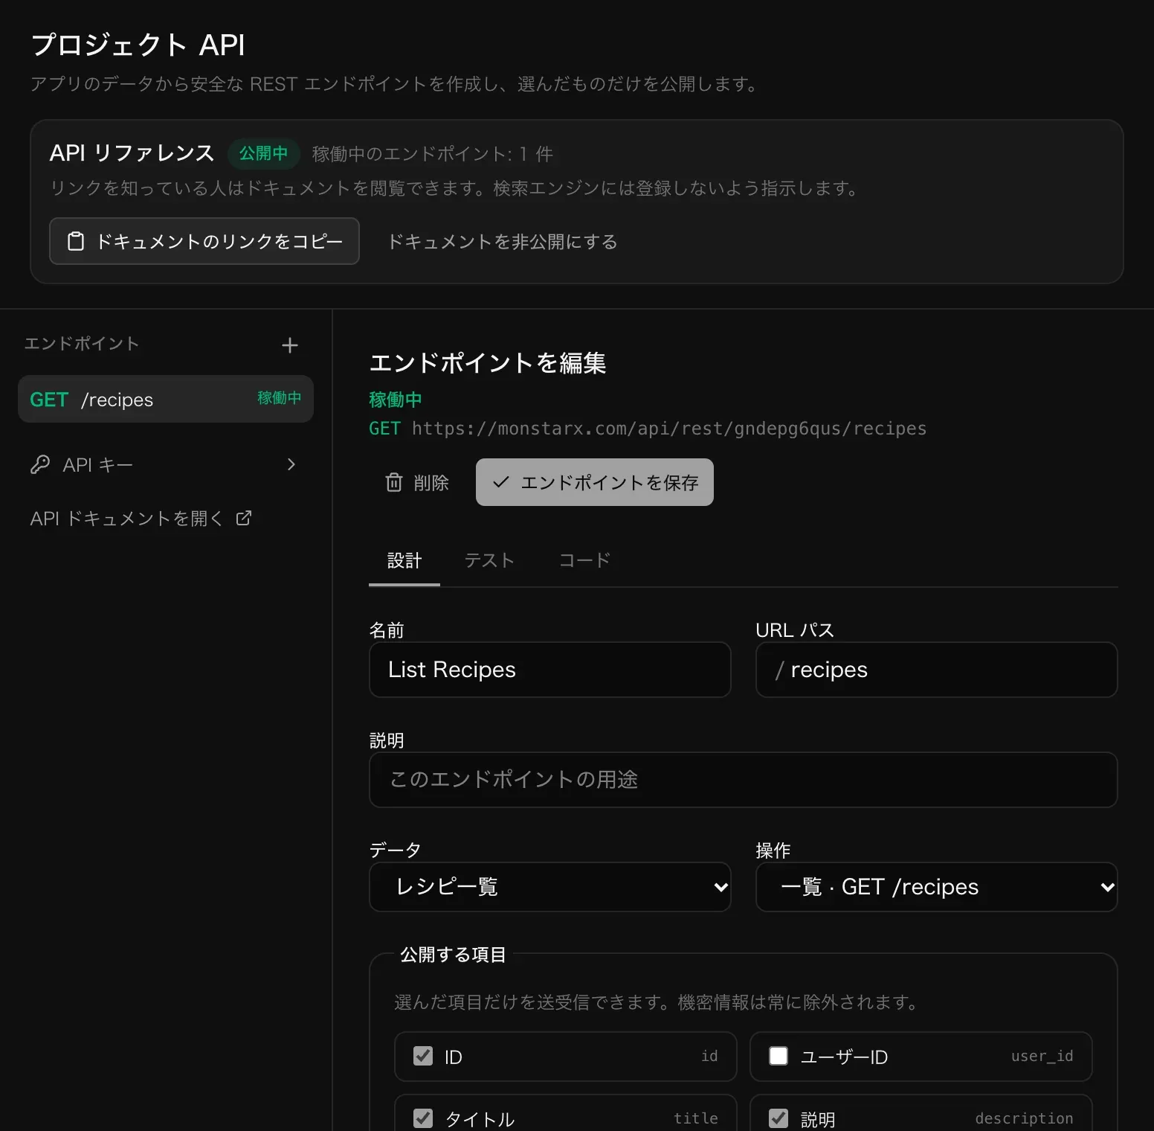Click the 稼働中のエンドポイント: 1 件 text
Image resolution: width=1154 pixels, height=1131 pixels.
433,154
